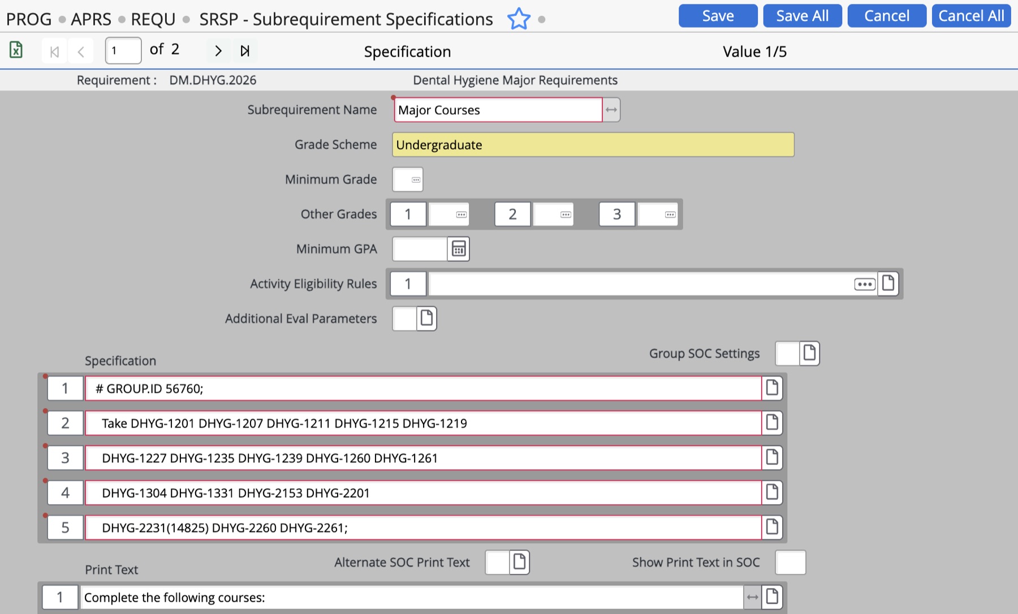The height and width of the screenshot is (614, 1018).
Task: Open detail icon for Print Text line
Action: tap(772, 597)
